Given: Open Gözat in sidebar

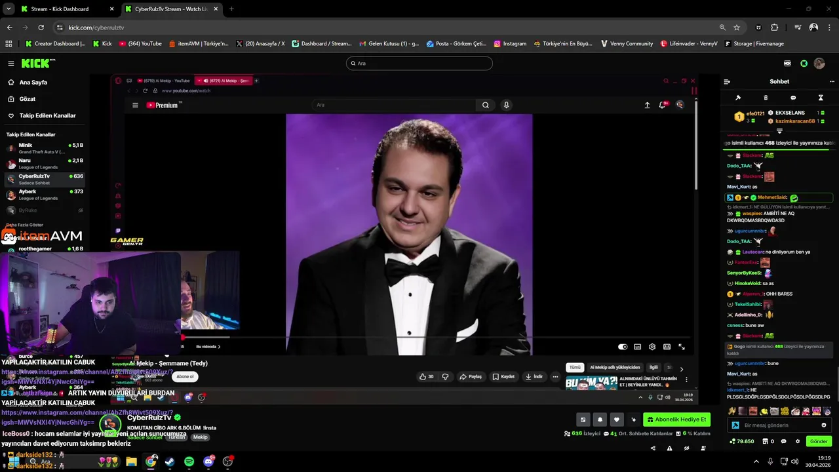Looking at the screenshot, I should click(28, 99).
